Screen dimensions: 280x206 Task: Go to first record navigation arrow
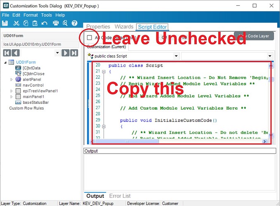[x=7, y=53]
